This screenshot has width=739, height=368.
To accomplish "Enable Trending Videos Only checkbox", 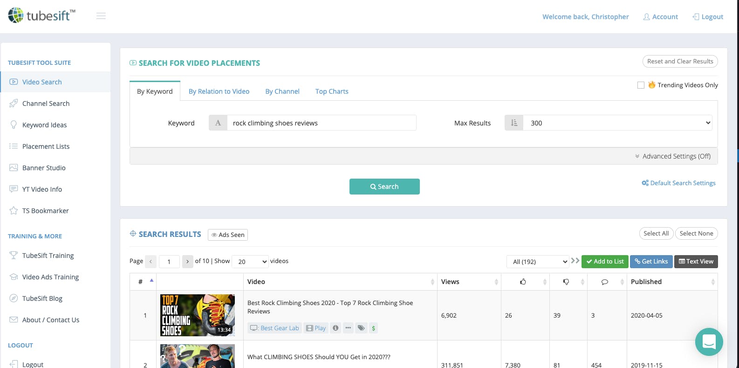I will (641, 85).
